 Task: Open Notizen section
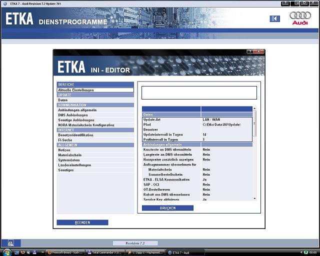coord(95,150)
